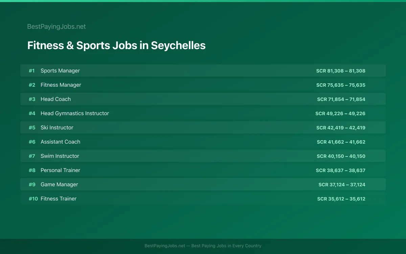Click salary SCR 40,150 – 40,150

(x=341, y=156)
